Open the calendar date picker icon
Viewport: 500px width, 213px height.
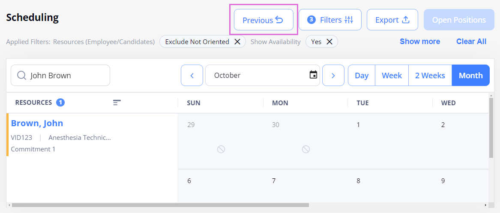tap(313, 75)
